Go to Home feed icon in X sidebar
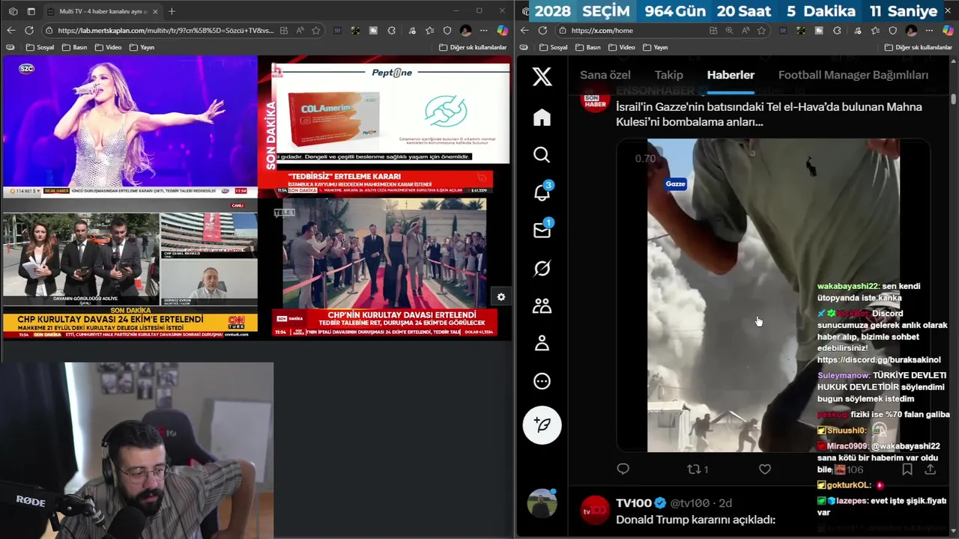 tap(542, 118)
